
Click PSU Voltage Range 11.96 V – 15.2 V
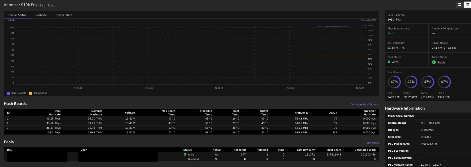click(x=431, y=165)
